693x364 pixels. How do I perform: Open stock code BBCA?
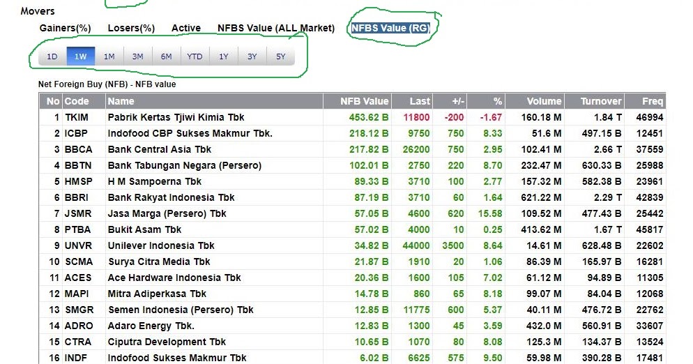coord(78,149)
